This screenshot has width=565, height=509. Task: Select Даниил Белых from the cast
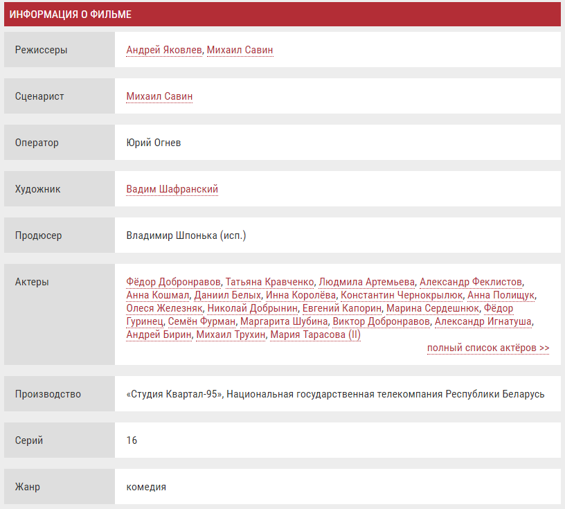click(222, 295)
